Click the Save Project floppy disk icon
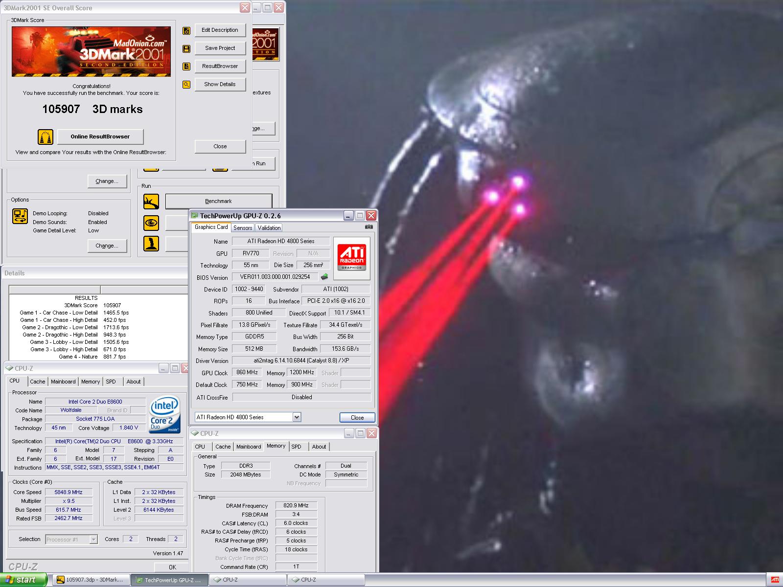 pos(186,49)
